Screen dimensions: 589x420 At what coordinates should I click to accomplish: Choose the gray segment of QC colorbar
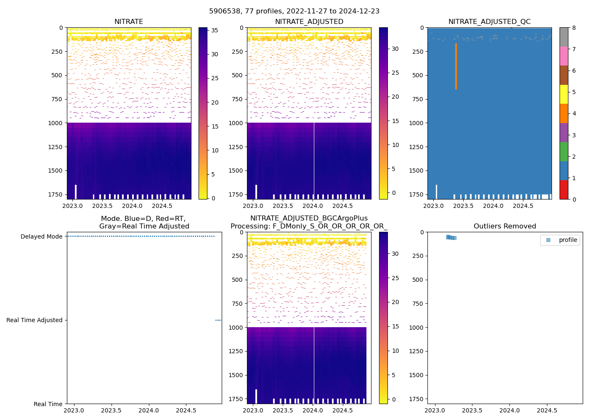coord(564,37)
